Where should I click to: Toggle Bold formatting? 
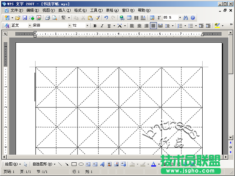tap(95, 26)
